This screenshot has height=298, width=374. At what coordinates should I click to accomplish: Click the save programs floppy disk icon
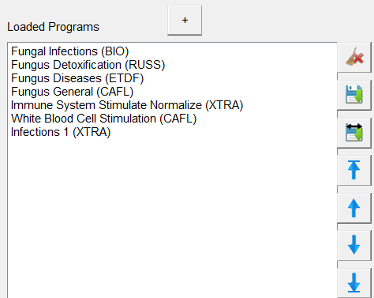coord(354,95)
